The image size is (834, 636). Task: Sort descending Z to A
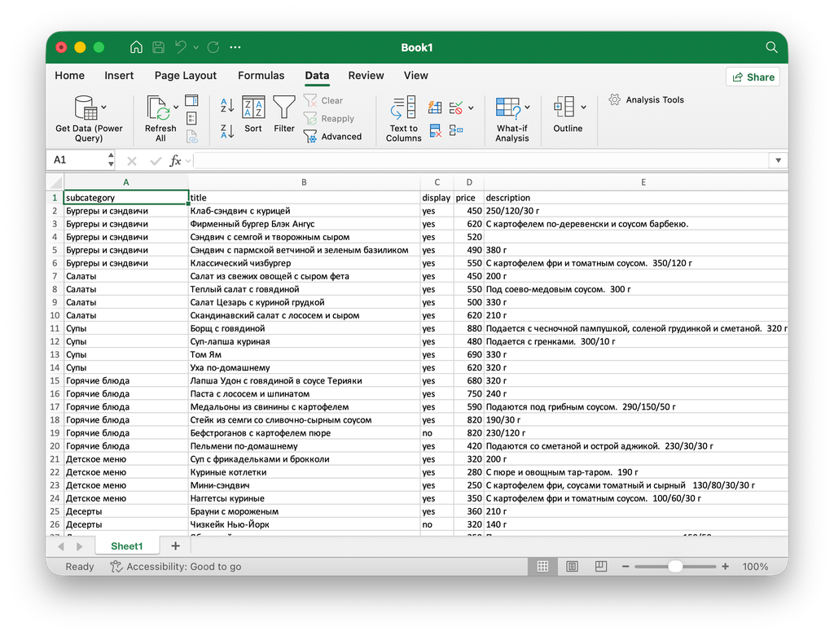[x=227, y=131]
